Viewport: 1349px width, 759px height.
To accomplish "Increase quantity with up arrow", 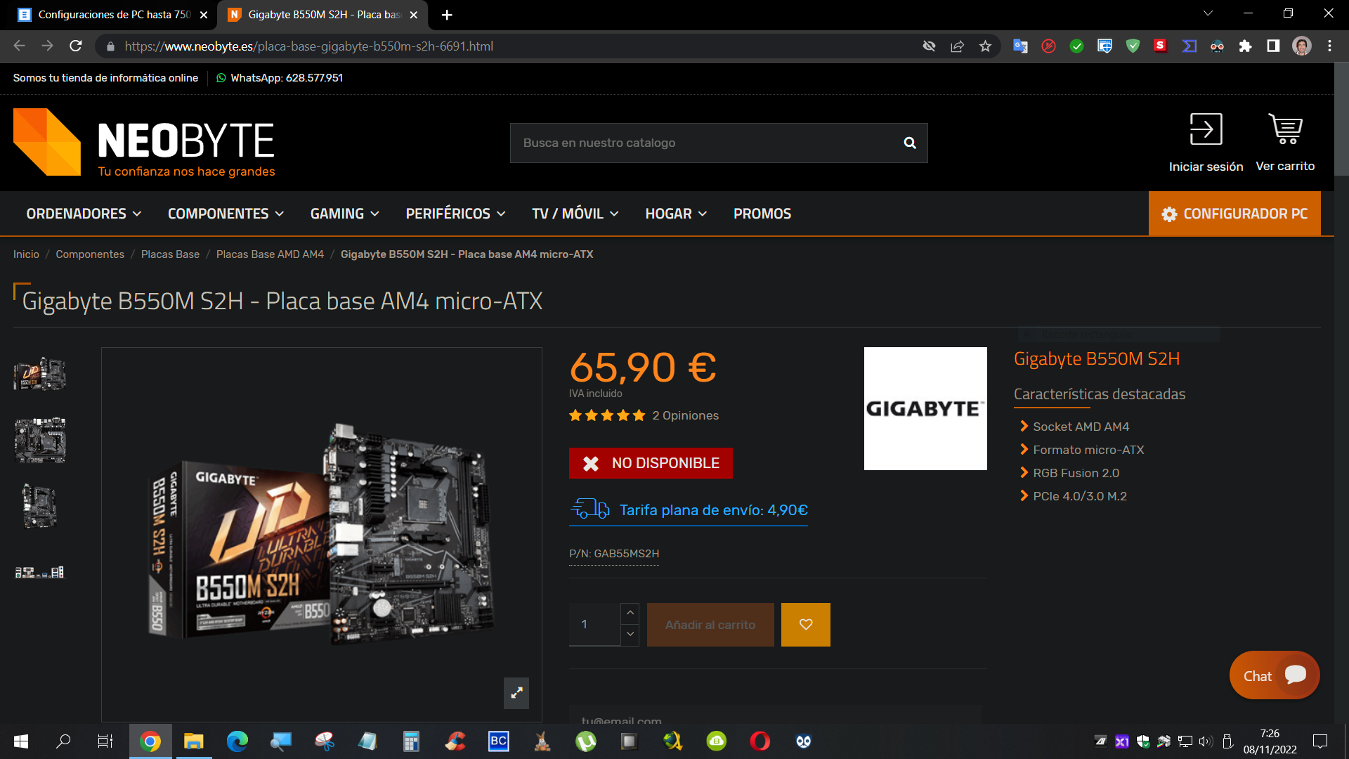I will tap(630, 613).
